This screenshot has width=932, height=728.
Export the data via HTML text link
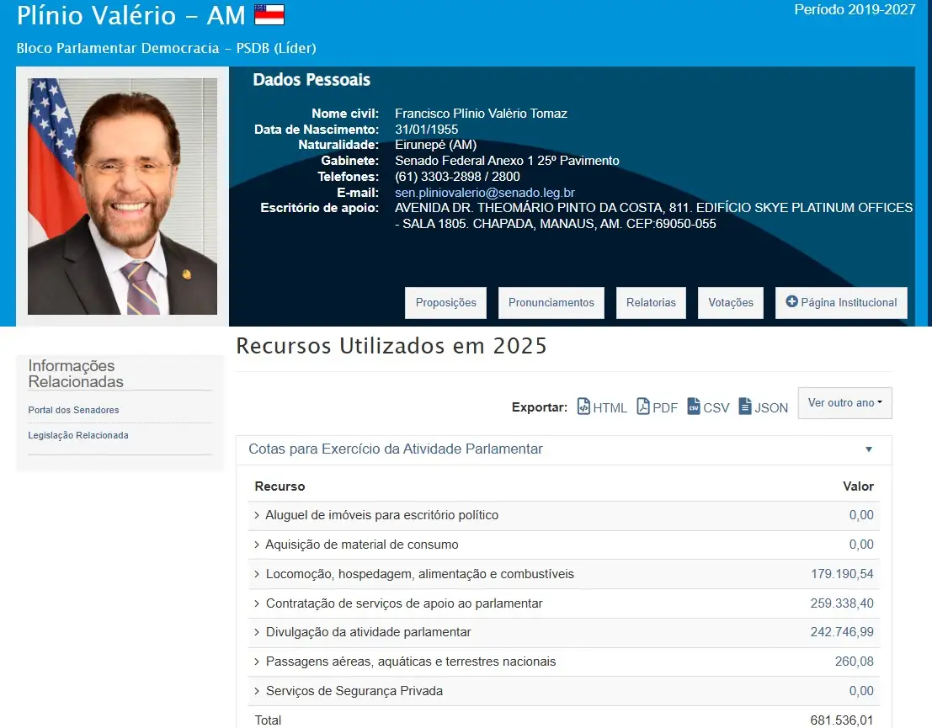(610, 407)
